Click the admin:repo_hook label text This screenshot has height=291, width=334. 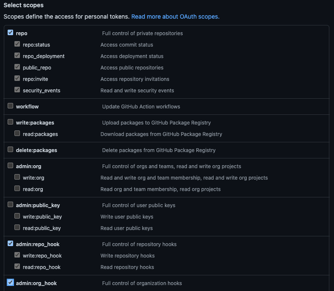(x=38, y=244)
